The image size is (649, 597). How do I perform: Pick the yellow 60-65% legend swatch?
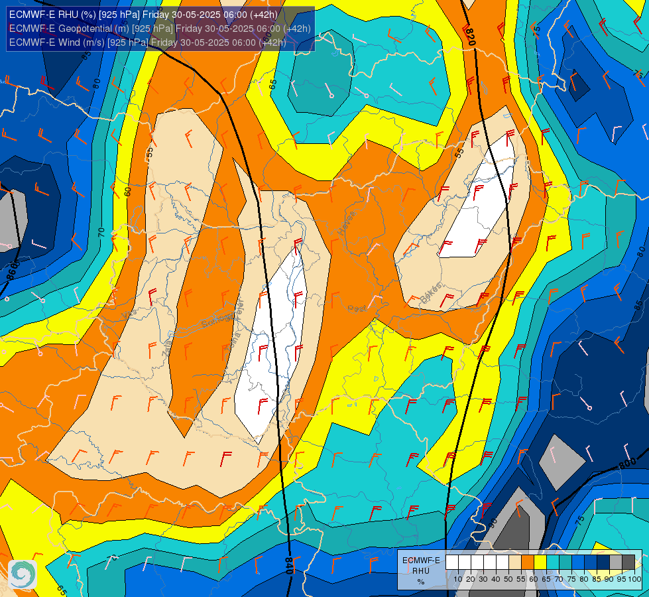(540, 562)
